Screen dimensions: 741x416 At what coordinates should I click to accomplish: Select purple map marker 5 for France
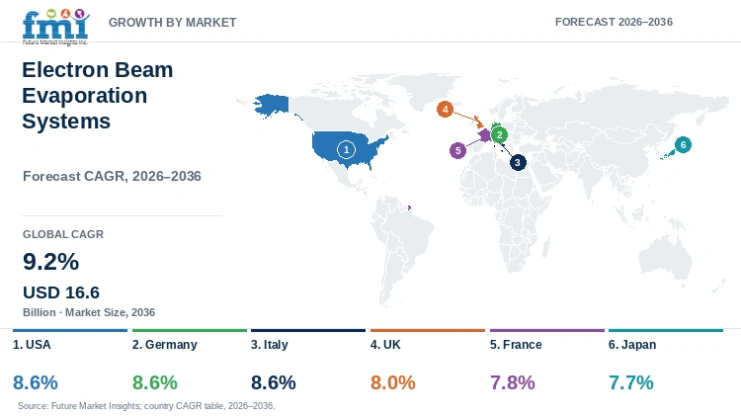457,151
